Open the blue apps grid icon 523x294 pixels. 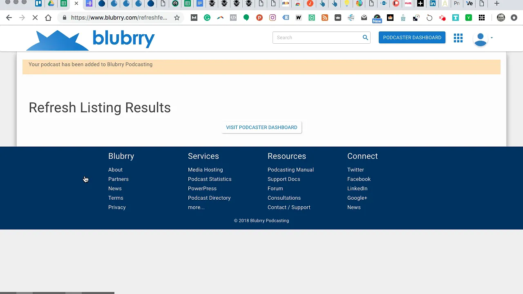458,38
